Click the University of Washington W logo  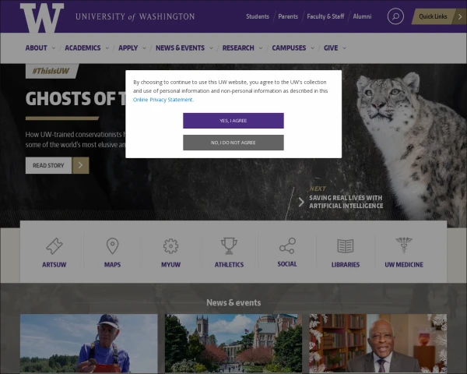click(42, 18)
